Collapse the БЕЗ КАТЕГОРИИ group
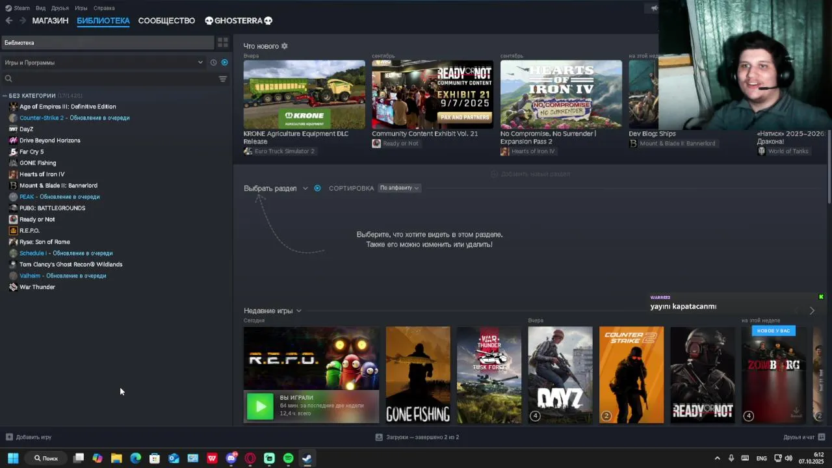Viewport: 832px width, 468px height. 5,96
